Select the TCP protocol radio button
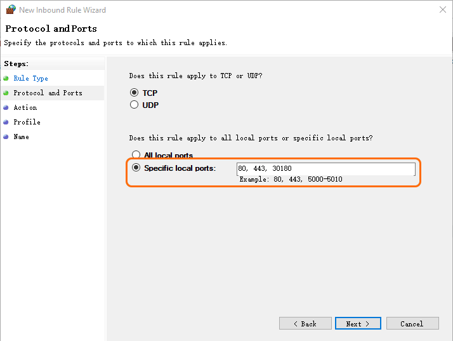 134,93
